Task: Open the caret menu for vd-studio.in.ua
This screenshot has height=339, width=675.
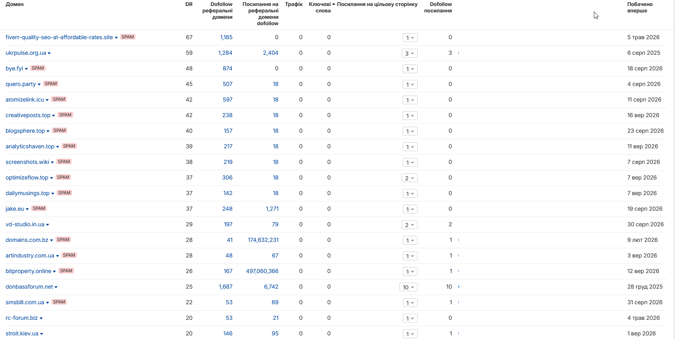Action: click(48, 225)
